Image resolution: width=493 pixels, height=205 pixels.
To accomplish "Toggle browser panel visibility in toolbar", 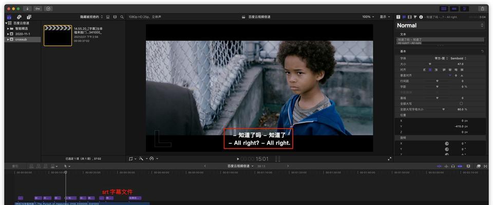I will (x=444, y=9).
